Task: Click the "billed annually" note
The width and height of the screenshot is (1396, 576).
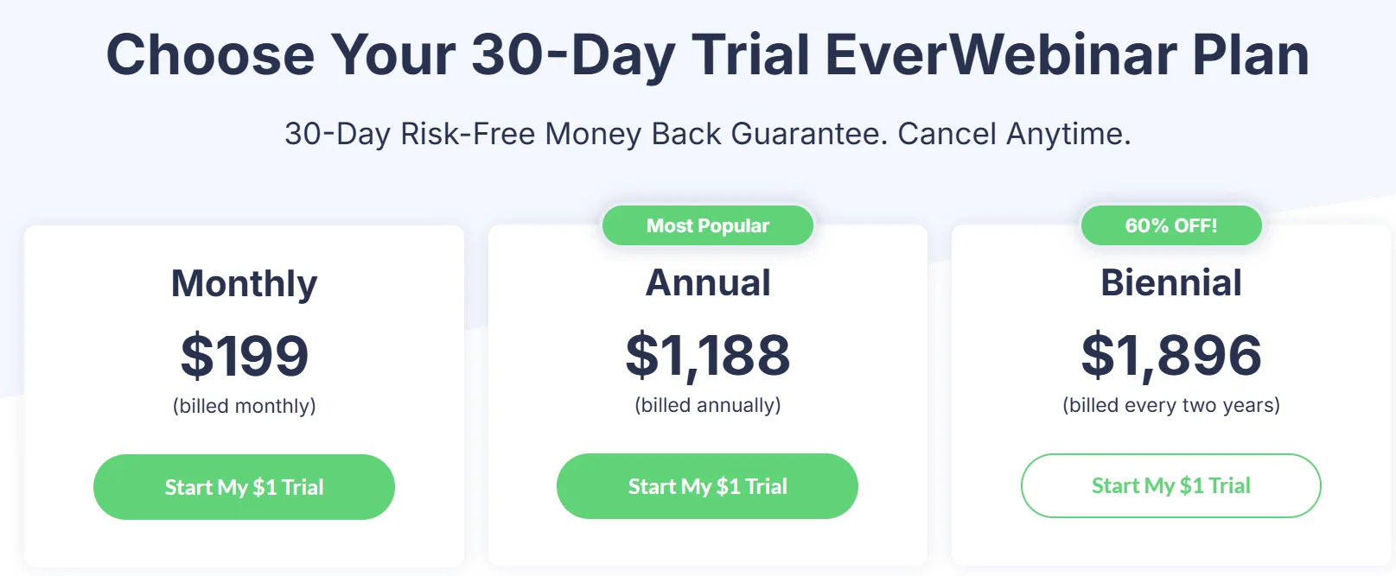Action: [707, 405]
